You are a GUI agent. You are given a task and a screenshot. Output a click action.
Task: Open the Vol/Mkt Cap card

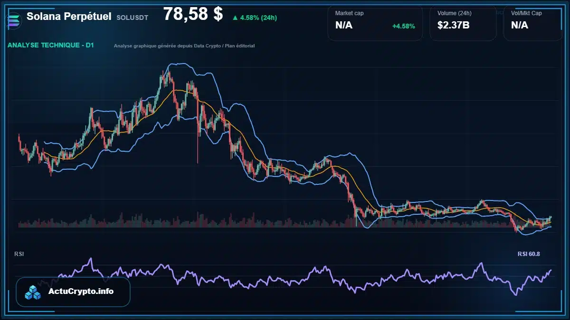click(x=533, y=23)
